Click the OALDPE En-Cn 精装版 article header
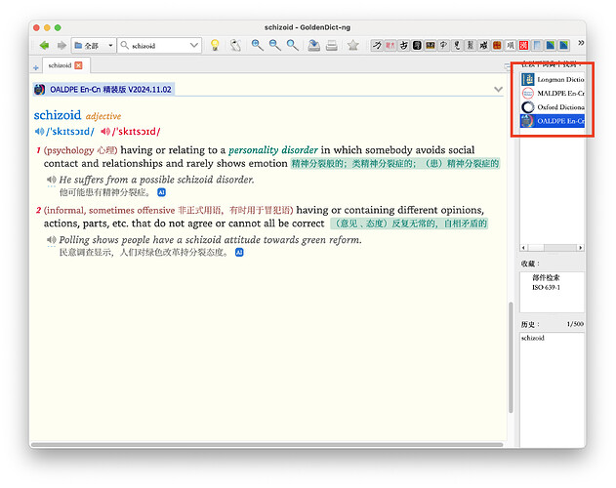The height and width of the screenshot is (488, 616). (x=104, y=89)
